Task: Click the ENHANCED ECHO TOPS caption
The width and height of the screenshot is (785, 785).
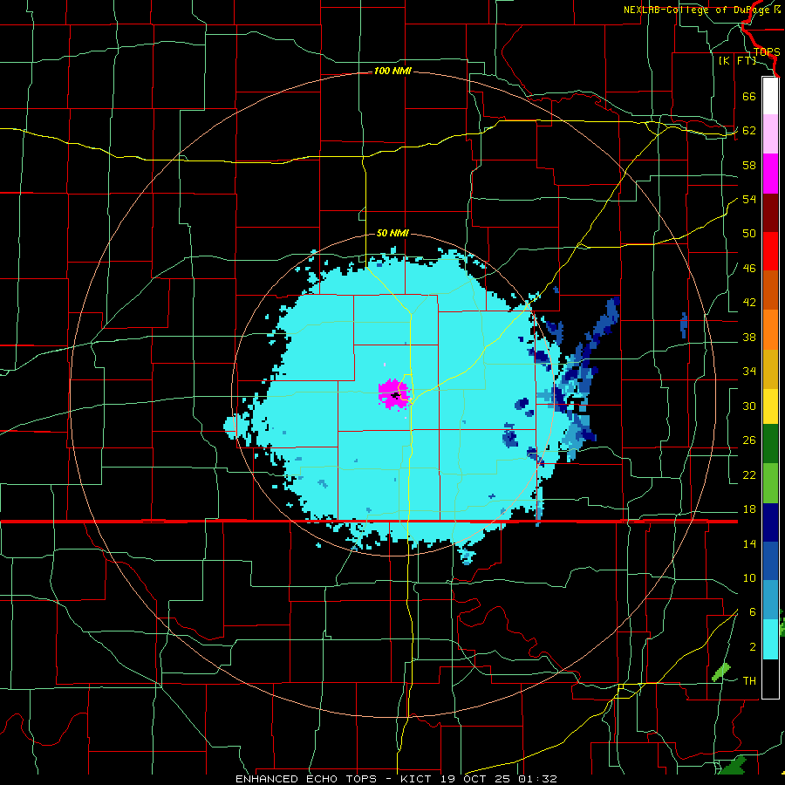Action: pos(306,779)
